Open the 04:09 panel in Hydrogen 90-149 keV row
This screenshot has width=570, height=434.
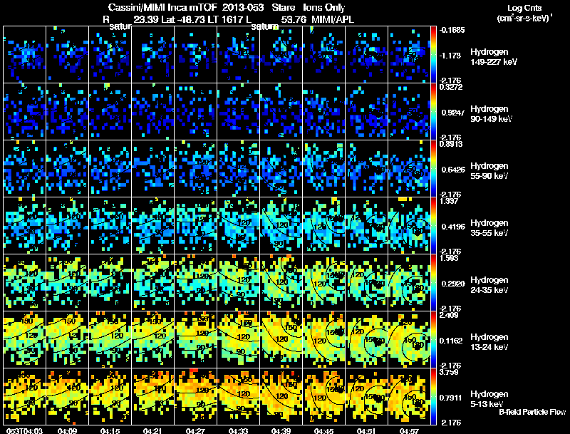(67, 112)
